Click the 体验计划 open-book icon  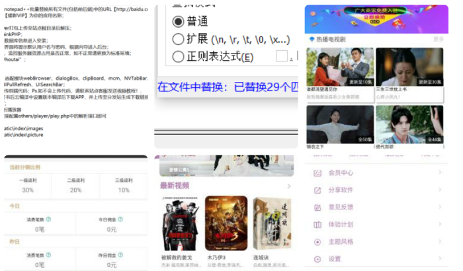click(x=317, y=225)
